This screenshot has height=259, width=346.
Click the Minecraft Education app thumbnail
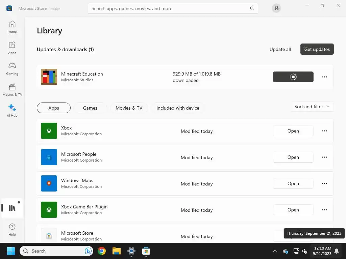[49, 77]
